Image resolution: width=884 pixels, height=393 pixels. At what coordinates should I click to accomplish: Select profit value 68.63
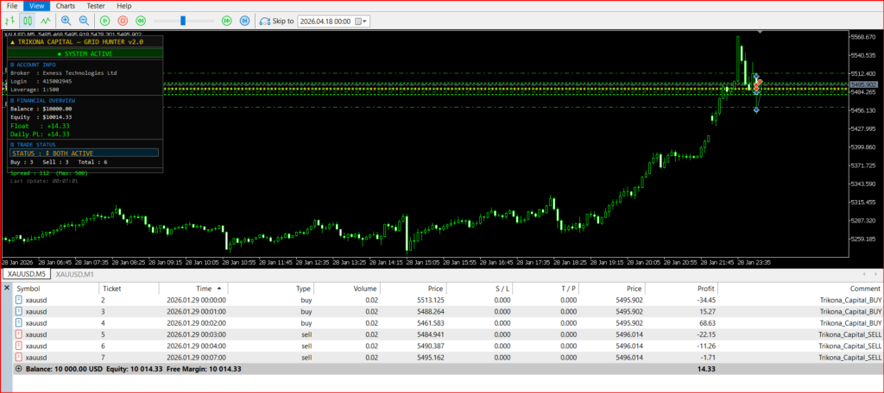pyautogui.click(x=706, y=322)
